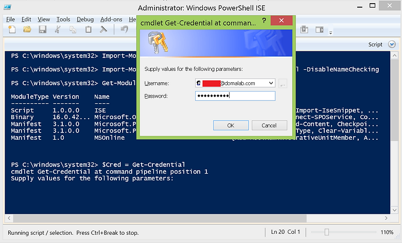Click the user icon in Username field
402x243 pixels.
pos(199,83)
